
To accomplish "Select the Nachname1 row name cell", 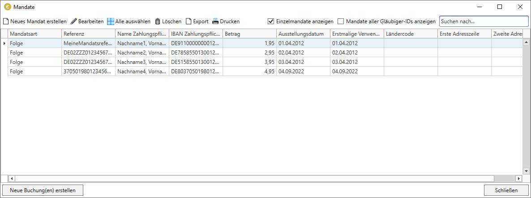I will pos(142,43).
